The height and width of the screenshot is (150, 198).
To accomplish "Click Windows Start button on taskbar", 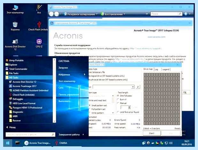I will [x=8, y=143].
